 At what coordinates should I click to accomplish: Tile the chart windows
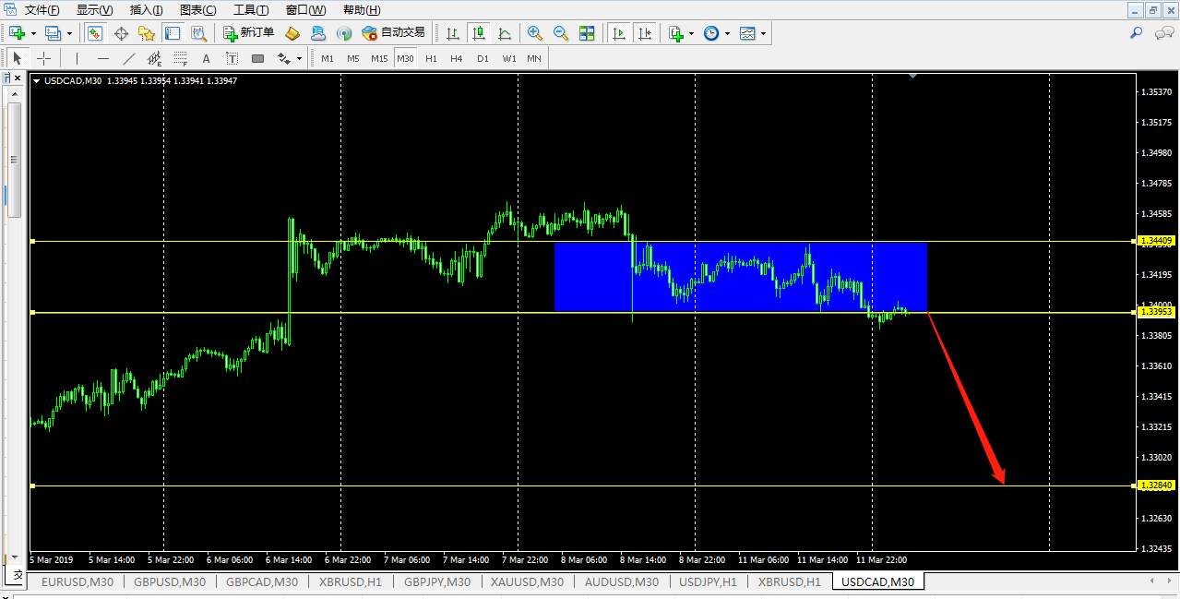(587, 33)
